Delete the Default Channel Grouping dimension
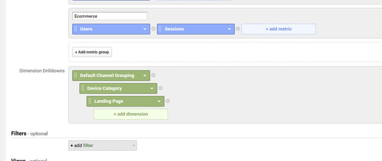The width and height of the screenshot is (382, 161). click(153, 75)
